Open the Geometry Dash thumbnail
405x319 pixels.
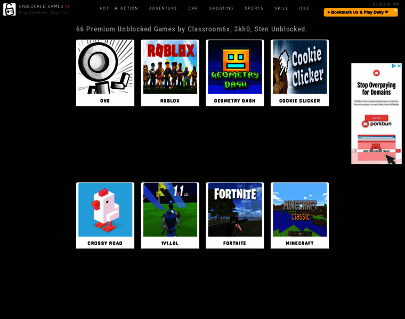pos(235,67)
